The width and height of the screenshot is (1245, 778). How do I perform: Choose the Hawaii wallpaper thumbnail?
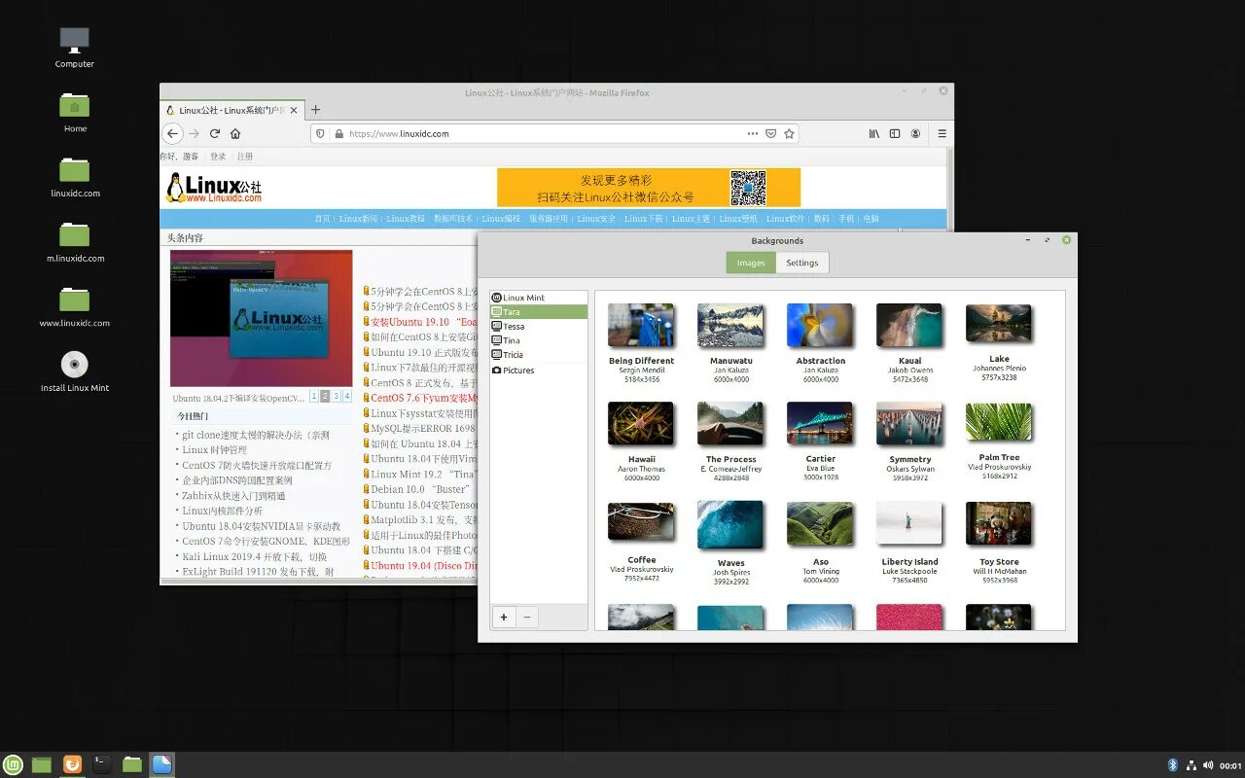click(641, 424)
